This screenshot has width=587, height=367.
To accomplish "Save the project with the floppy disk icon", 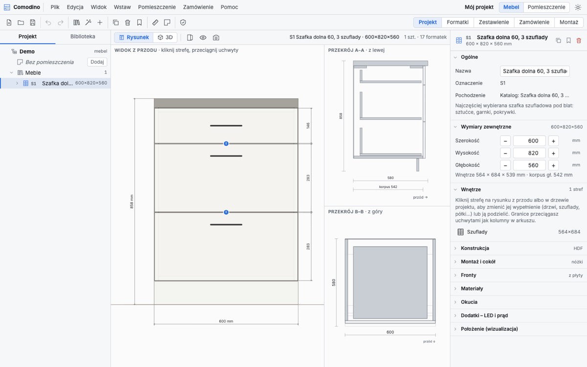I will coord(33,23).
